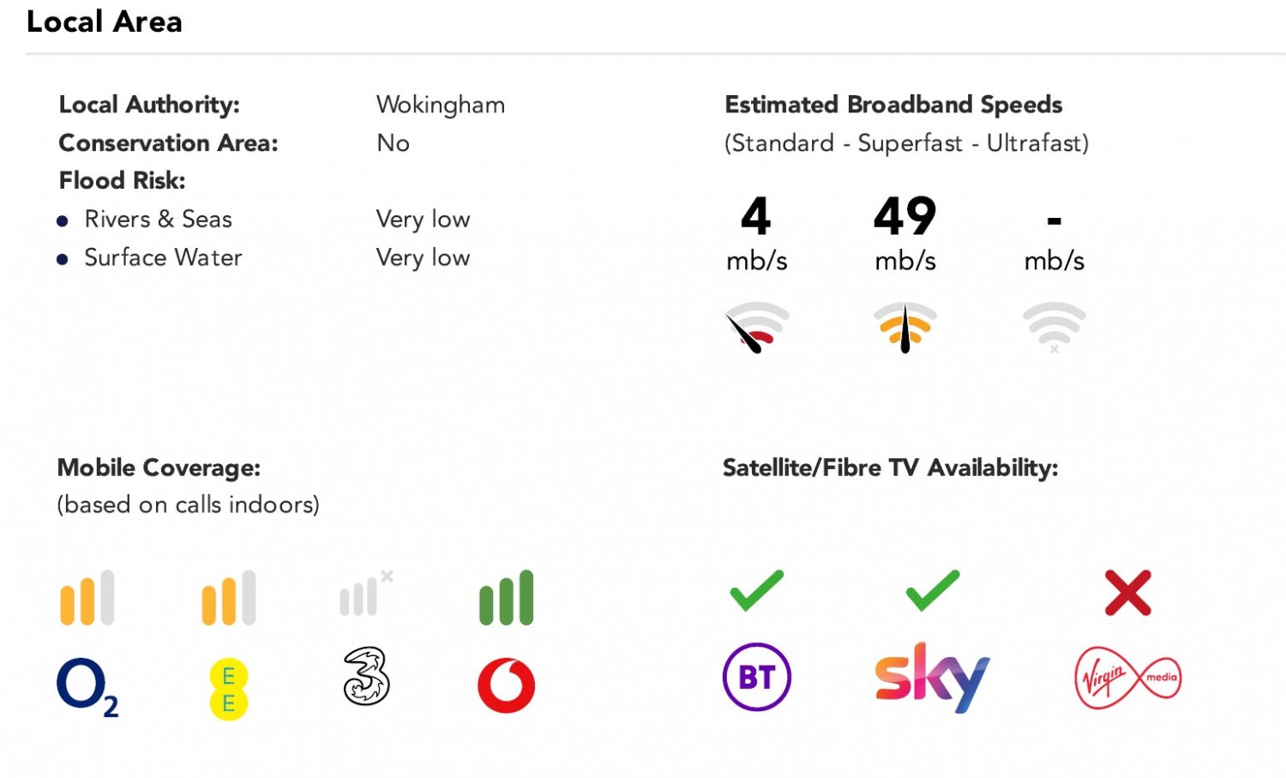This screenshot has height=778, width=1286.
Task: Click the Sky logo
Action: [932, 677]
